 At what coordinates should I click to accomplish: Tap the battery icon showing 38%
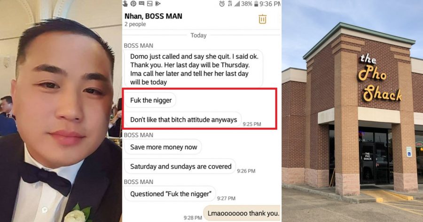point(256,4)
